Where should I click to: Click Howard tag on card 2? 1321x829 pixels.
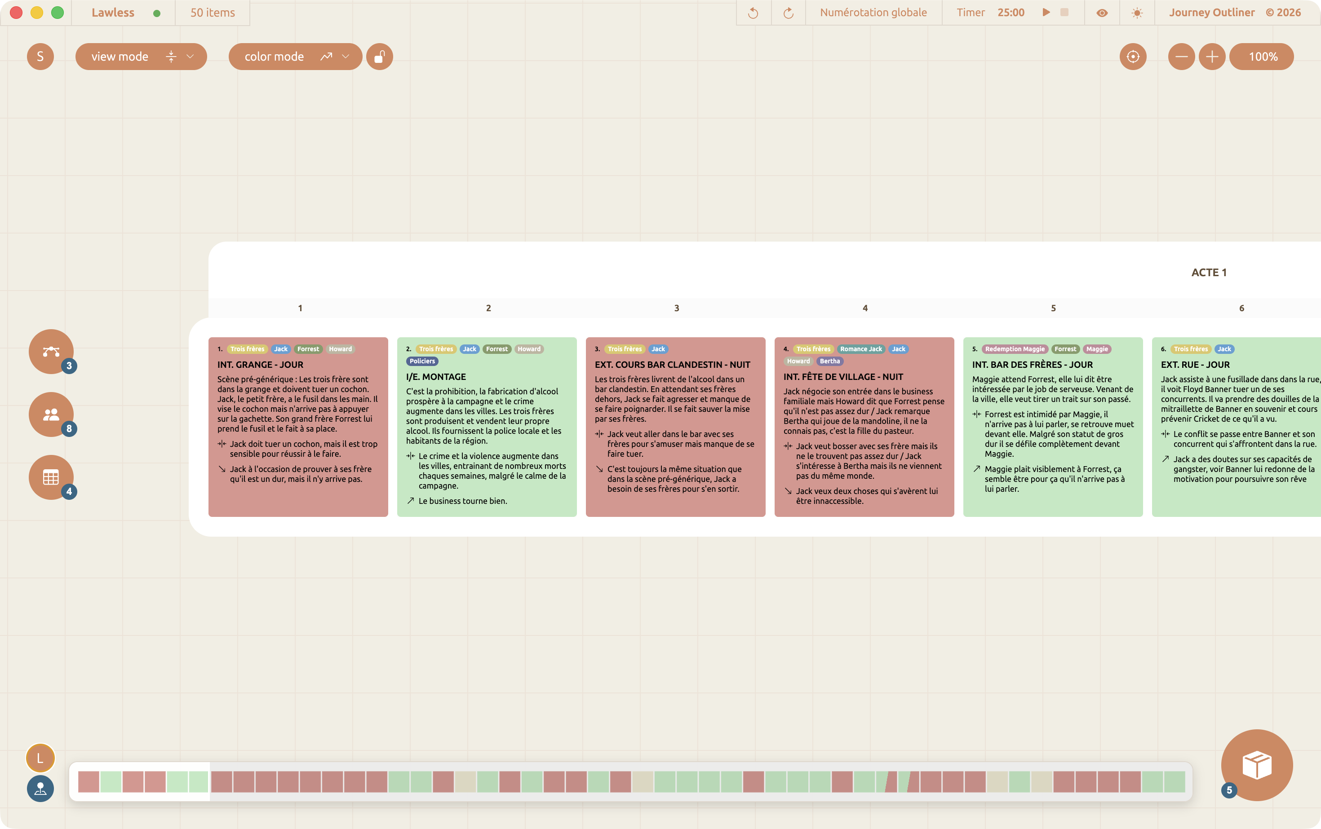(529, 348)
